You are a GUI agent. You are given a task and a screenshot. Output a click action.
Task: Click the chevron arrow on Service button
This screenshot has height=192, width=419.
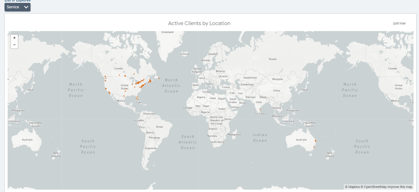[26, 7]
